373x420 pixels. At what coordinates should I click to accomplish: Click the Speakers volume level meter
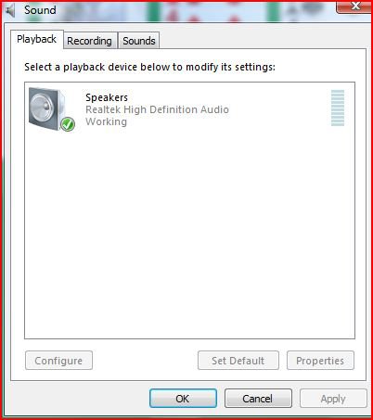(x=338, y=108)
